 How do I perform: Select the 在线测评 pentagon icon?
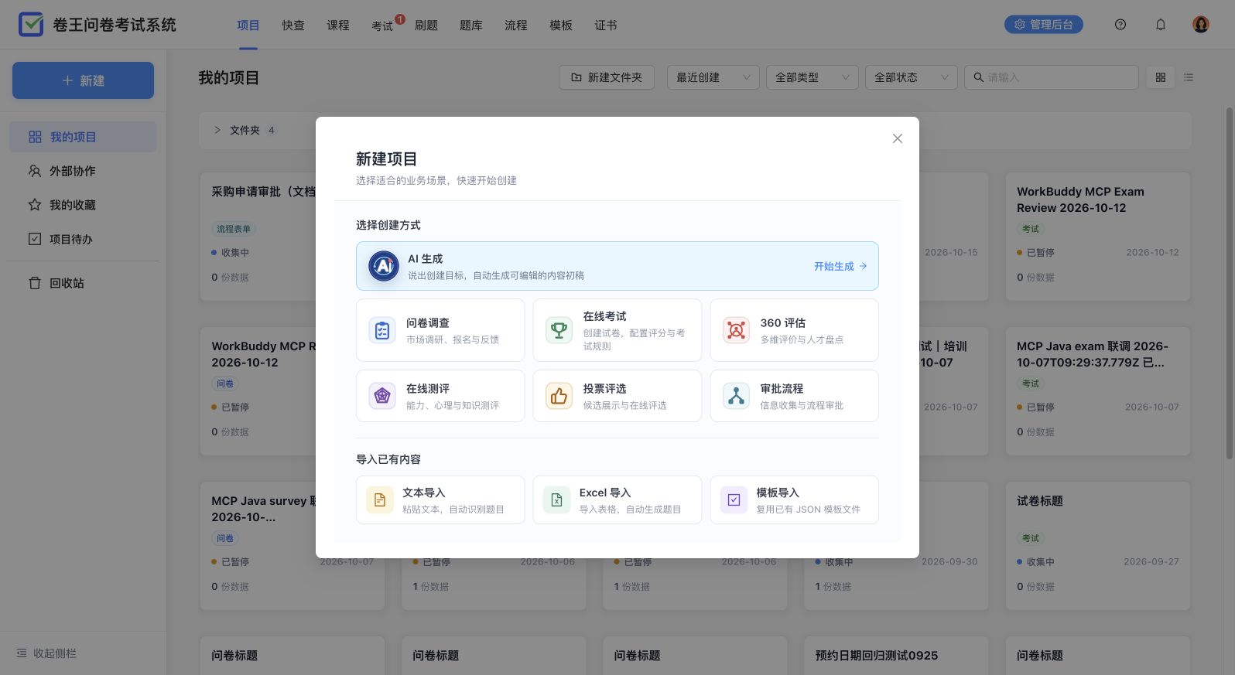click(x=382, y=396)
